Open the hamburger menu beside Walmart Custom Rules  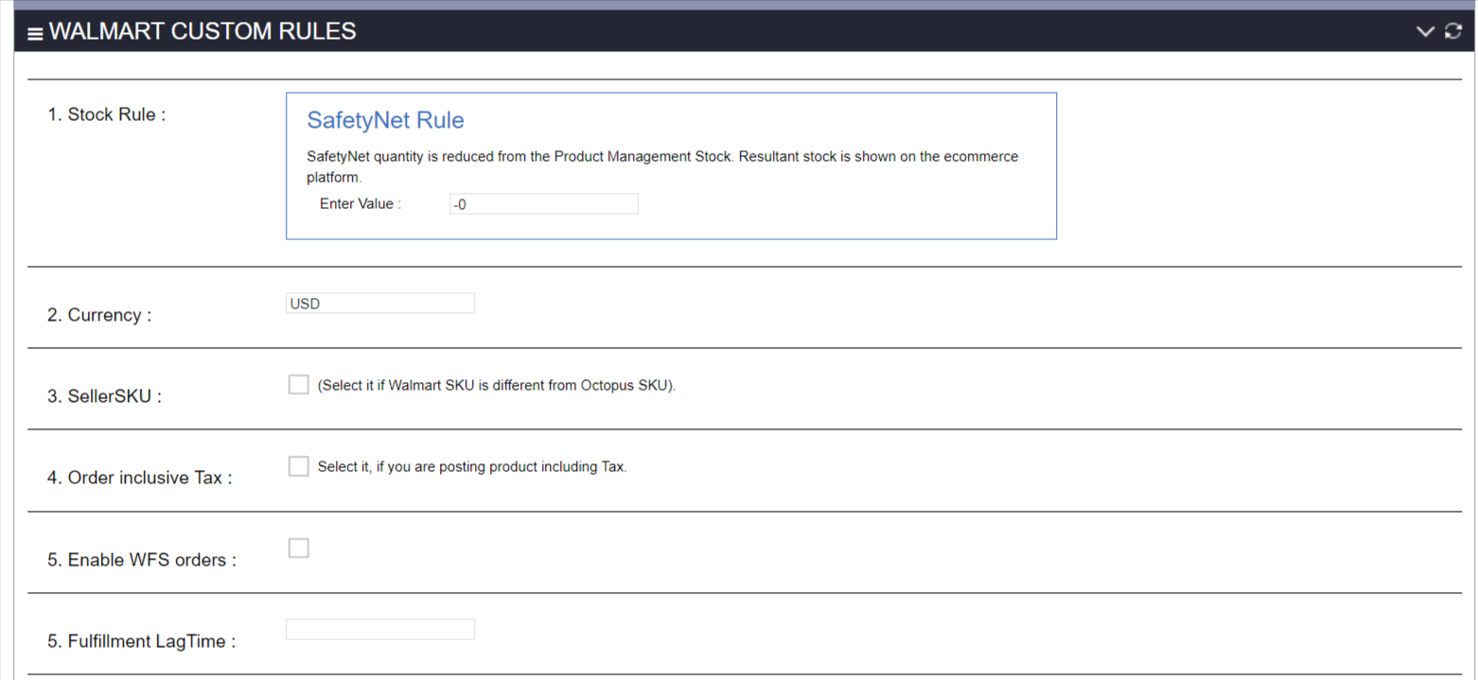pyautogui.click(x=35, y=33)
